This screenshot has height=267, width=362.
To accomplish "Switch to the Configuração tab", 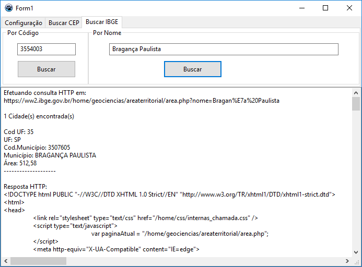I will point(24,23).
